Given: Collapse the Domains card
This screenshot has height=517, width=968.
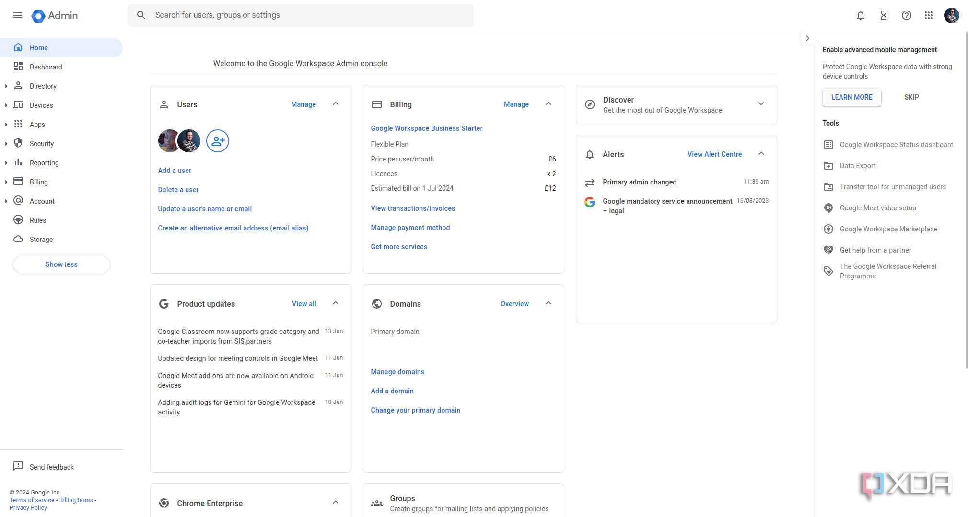Looking at the screenshot, I should point(548,303).
